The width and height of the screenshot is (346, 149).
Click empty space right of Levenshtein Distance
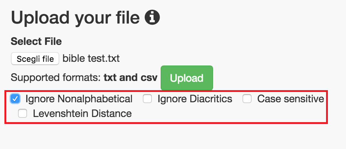[222, 113]
